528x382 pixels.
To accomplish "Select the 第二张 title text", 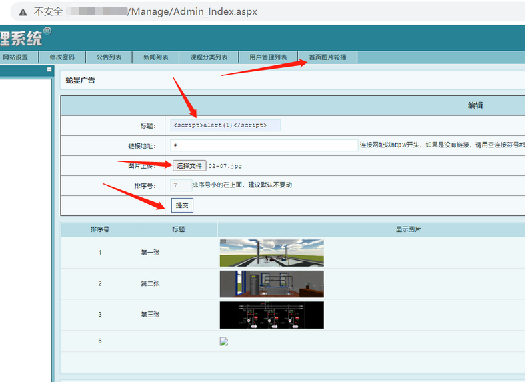I will coord(150,283).
